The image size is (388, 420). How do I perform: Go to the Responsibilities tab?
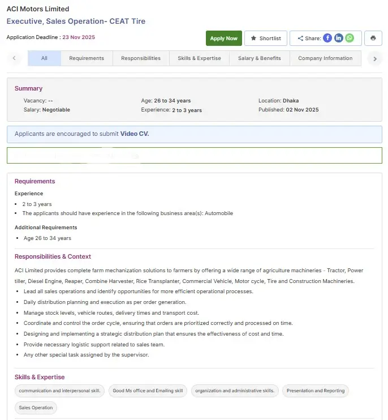141,58
